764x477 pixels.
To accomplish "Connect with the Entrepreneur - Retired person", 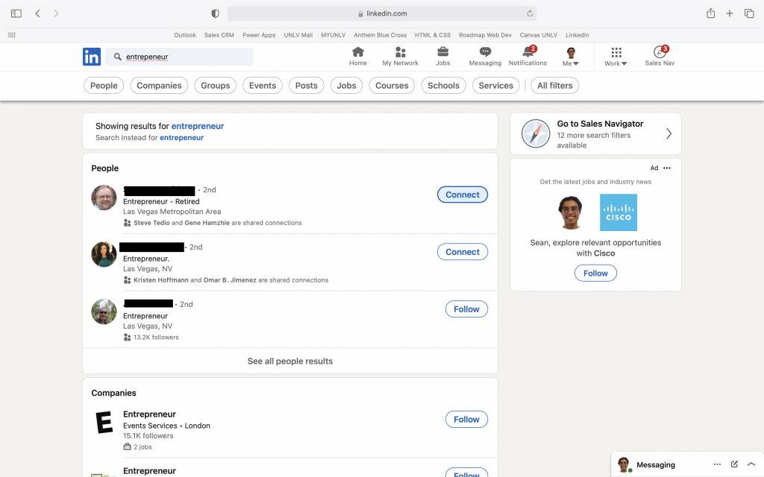I will (x=463, y=195).
